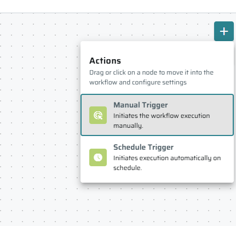Click 'Initiates the workflow execution manually' description
The height and width of the screenshot is (226, 236).
[162, 121]
